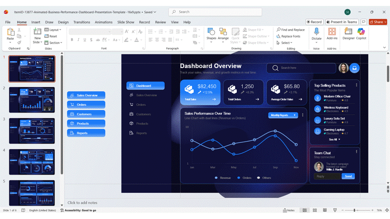Click Present in Teams

click(342, 22)
